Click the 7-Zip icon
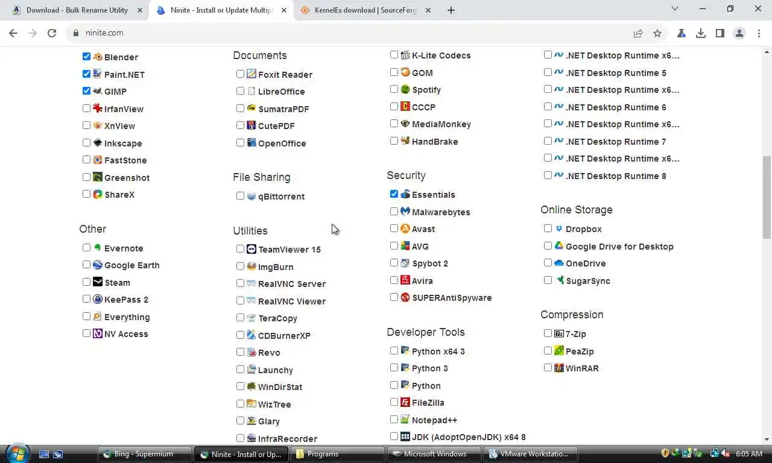The width and height of the screenshot is (772, 463). (558, 333)
